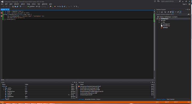
Task: Click the Undo arrow icon
Action: pyautogui.click(x=20, y=6)
